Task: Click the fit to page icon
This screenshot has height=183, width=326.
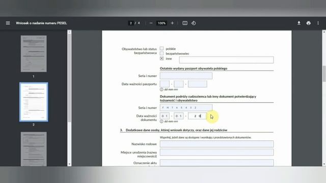Action: click(x=185, y=23)
